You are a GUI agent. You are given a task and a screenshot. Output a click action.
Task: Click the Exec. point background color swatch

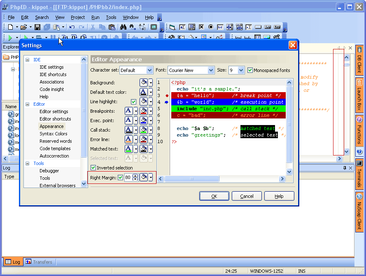point(144,121)
